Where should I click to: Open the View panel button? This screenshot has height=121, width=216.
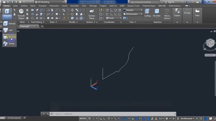tap(197, 15)
